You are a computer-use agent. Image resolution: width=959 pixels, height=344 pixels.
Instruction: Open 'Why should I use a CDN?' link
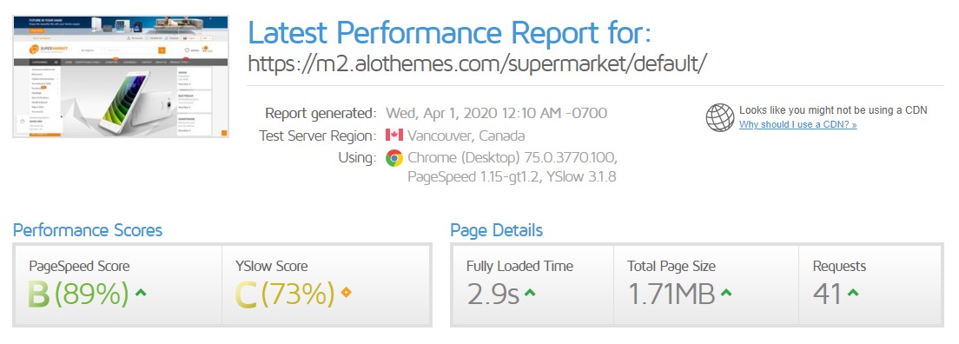pyautogui.click(x=797, y=125)
